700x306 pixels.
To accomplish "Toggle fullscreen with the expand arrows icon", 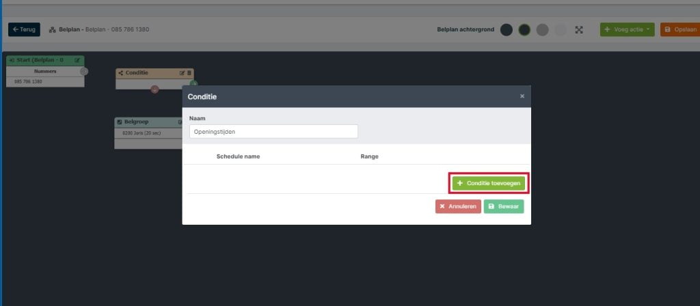I will coord(579,30).
